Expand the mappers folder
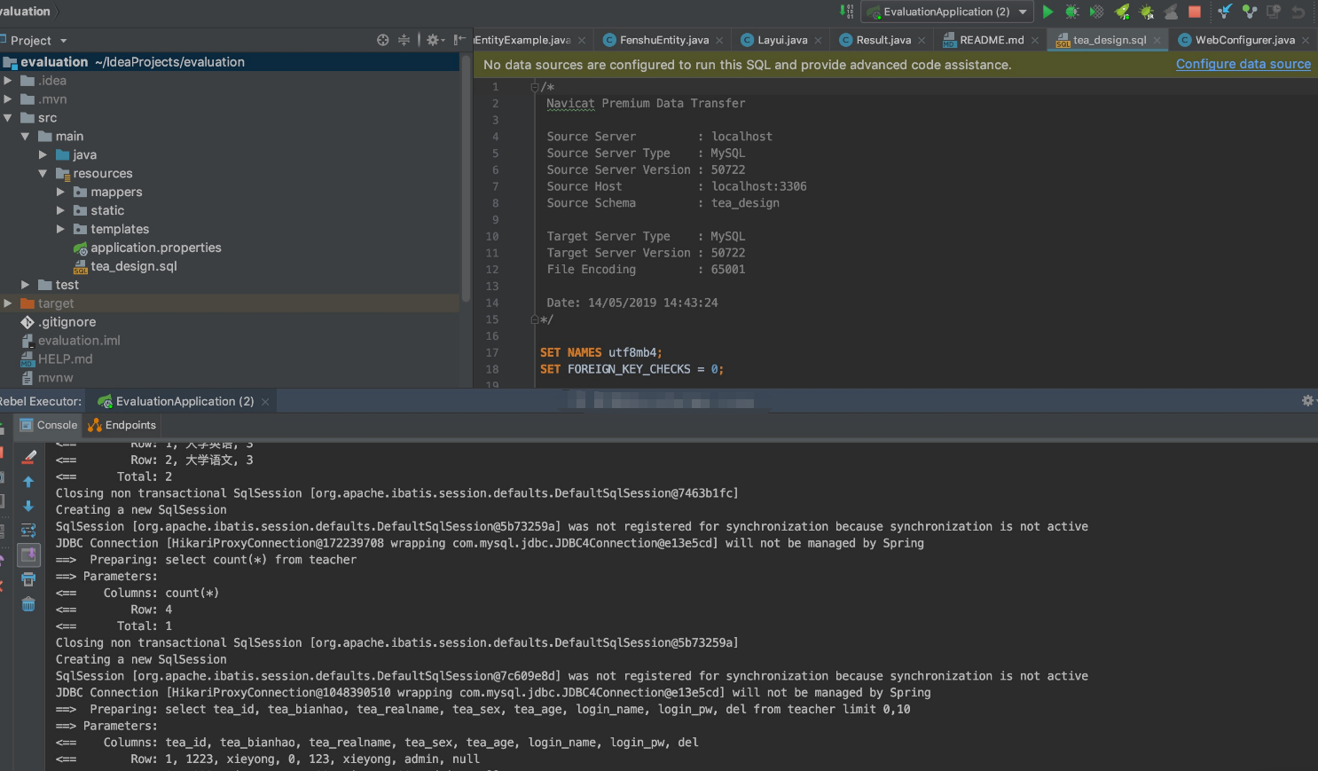Image resolution: width=1318 pixels, height=771 pixels. coord(60,193)
